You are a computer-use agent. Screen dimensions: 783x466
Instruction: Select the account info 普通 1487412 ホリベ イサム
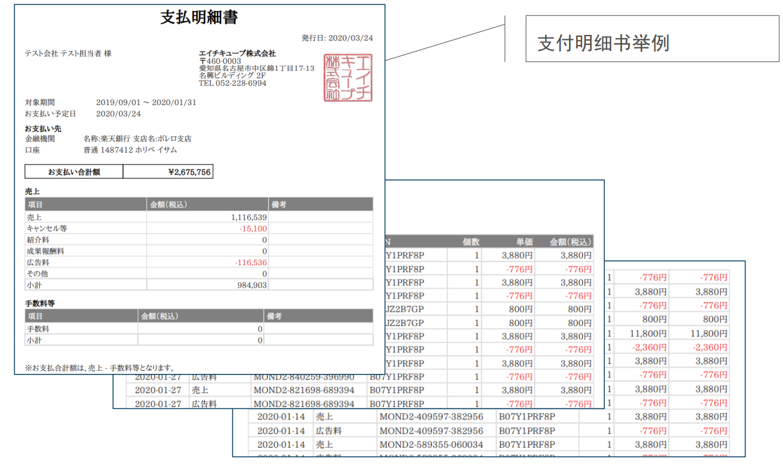coord(129,150)
